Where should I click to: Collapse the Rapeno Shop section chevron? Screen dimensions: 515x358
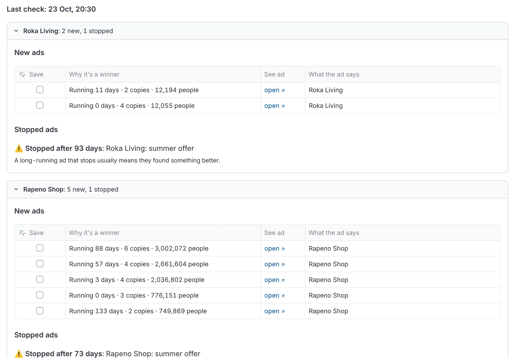16,189
